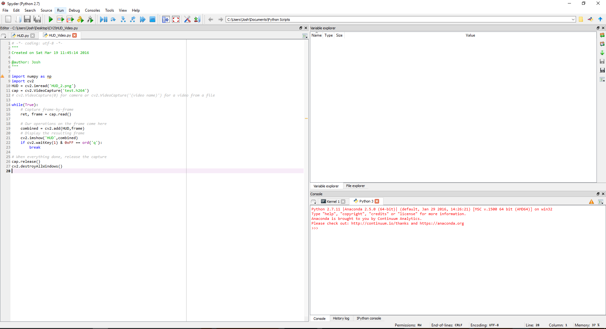The image size is (606, 329).
Task: Create a new file with toolbar icon
Action: pyautogui.click(x=8, y=19)
